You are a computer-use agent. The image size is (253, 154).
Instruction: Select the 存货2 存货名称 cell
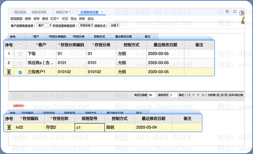[x=59, y=127]
